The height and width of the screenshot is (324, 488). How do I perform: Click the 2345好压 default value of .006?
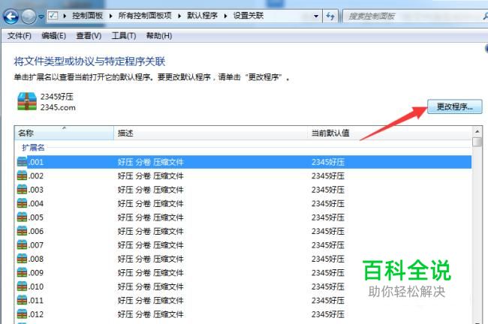328,231
